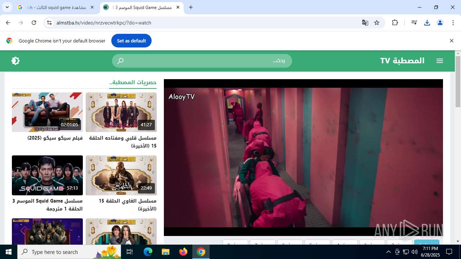
Task: Click title مسلسل قلبي ومفتاحه الحلقة 15
Action: coord(123,142)
